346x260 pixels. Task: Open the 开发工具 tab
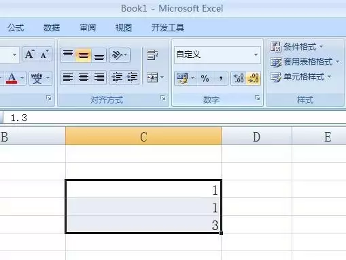168,28
